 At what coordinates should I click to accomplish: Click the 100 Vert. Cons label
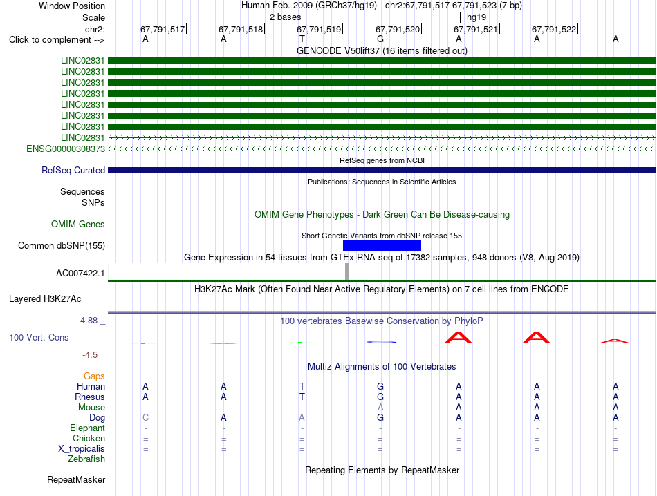coord(39,337)
